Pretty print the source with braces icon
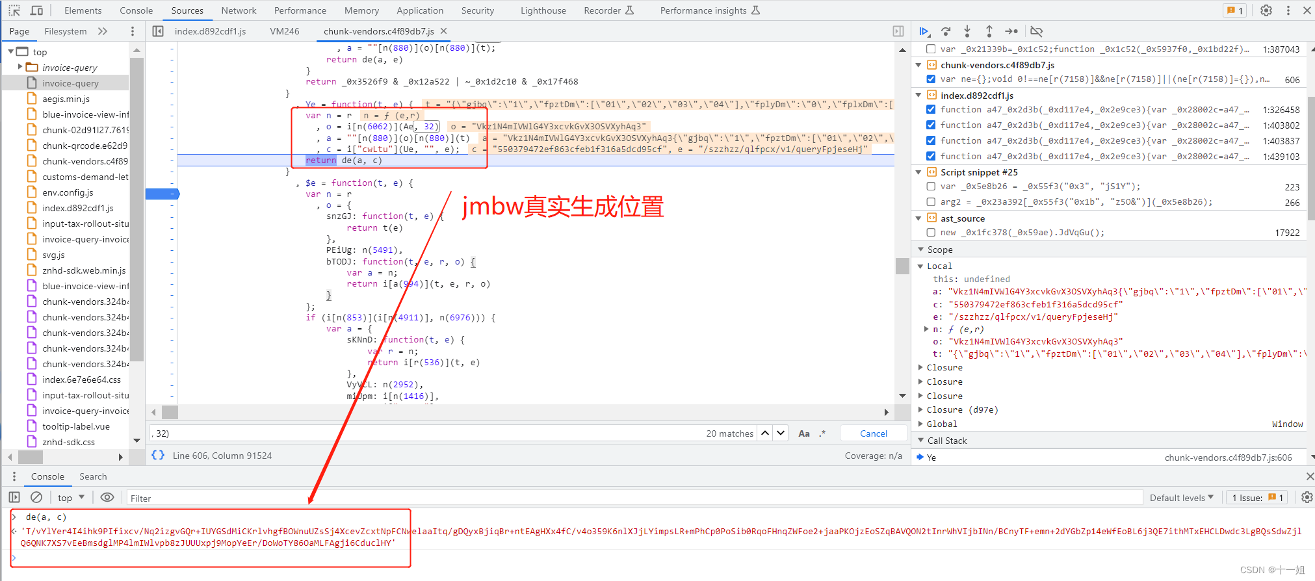 tap(158, 455)
